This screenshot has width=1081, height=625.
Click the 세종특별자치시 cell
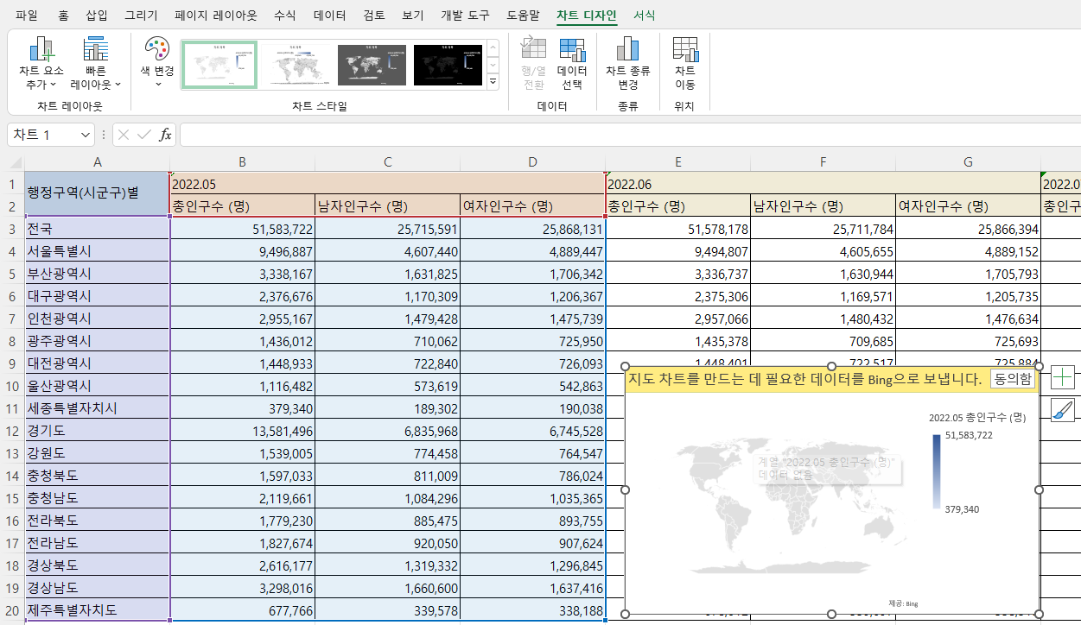(x=98, y=407)
